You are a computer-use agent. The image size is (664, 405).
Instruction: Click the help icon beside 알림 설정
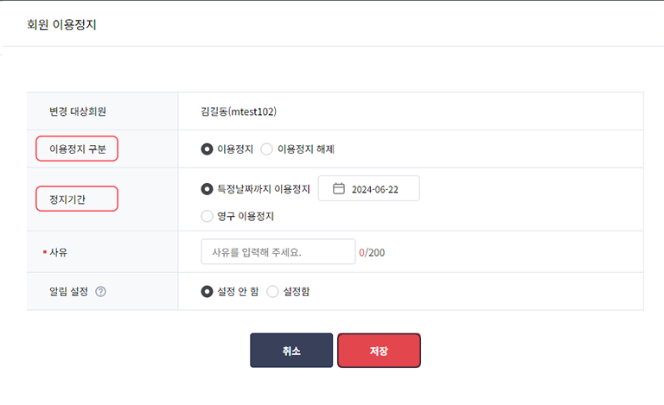point(101,292)
